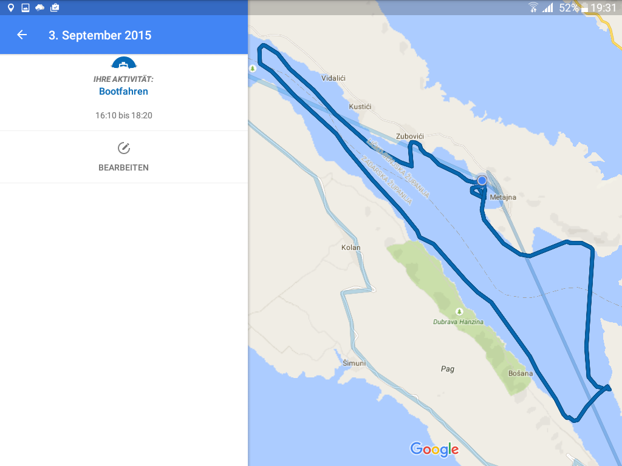Tap the clipboard notification icon in the status bar
Image resolution: width=622 pixels, height=466 pixels.
55,8
